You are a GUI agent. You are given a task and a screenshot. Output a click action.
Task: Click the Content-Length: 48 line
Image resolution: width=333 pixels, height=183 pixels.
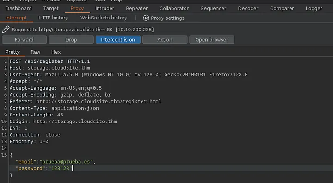[x=37, y=115]
